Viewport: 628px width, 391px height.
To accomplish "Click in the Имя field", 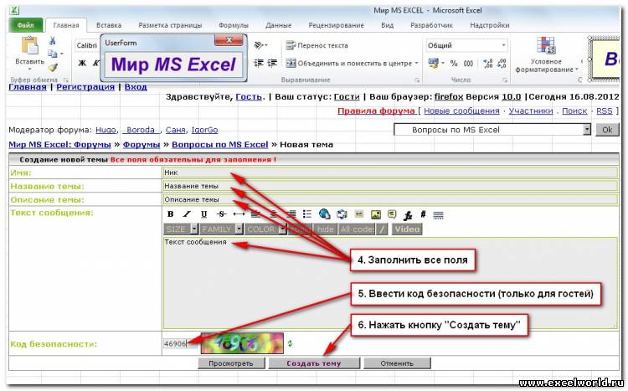I will coord(390,172).
